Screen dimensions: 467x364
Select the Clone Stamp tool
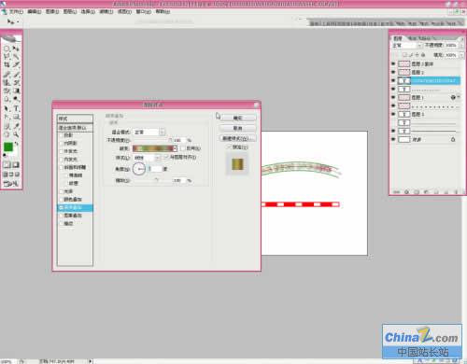7,82
